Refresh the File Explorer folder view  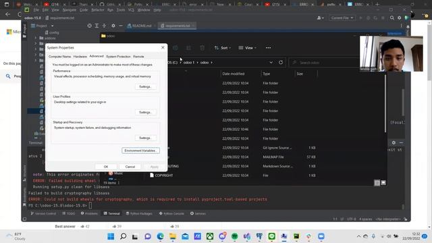(281, 62)
